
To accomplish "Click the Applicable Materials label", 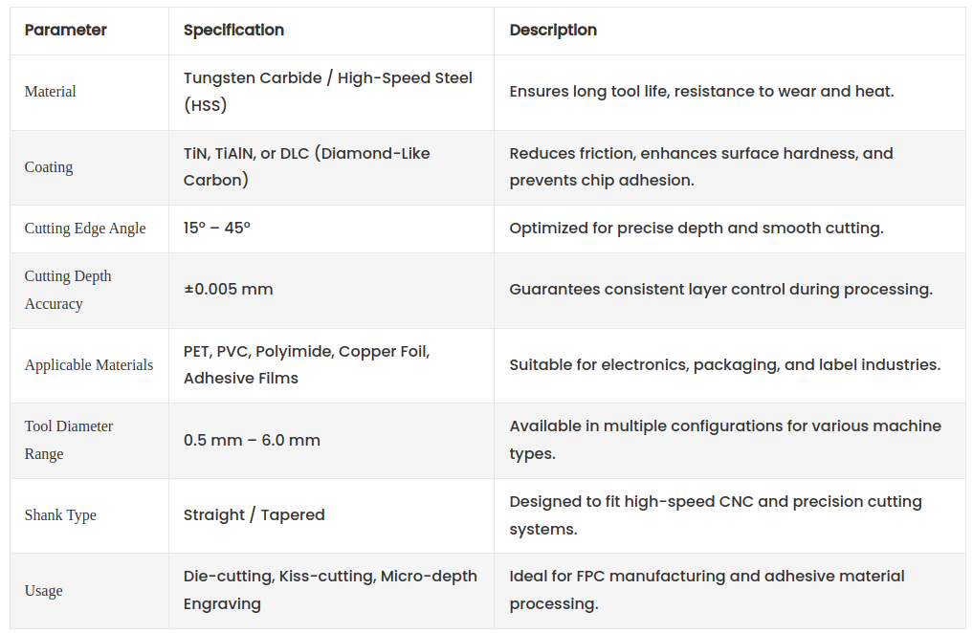I will pos(89,365).
